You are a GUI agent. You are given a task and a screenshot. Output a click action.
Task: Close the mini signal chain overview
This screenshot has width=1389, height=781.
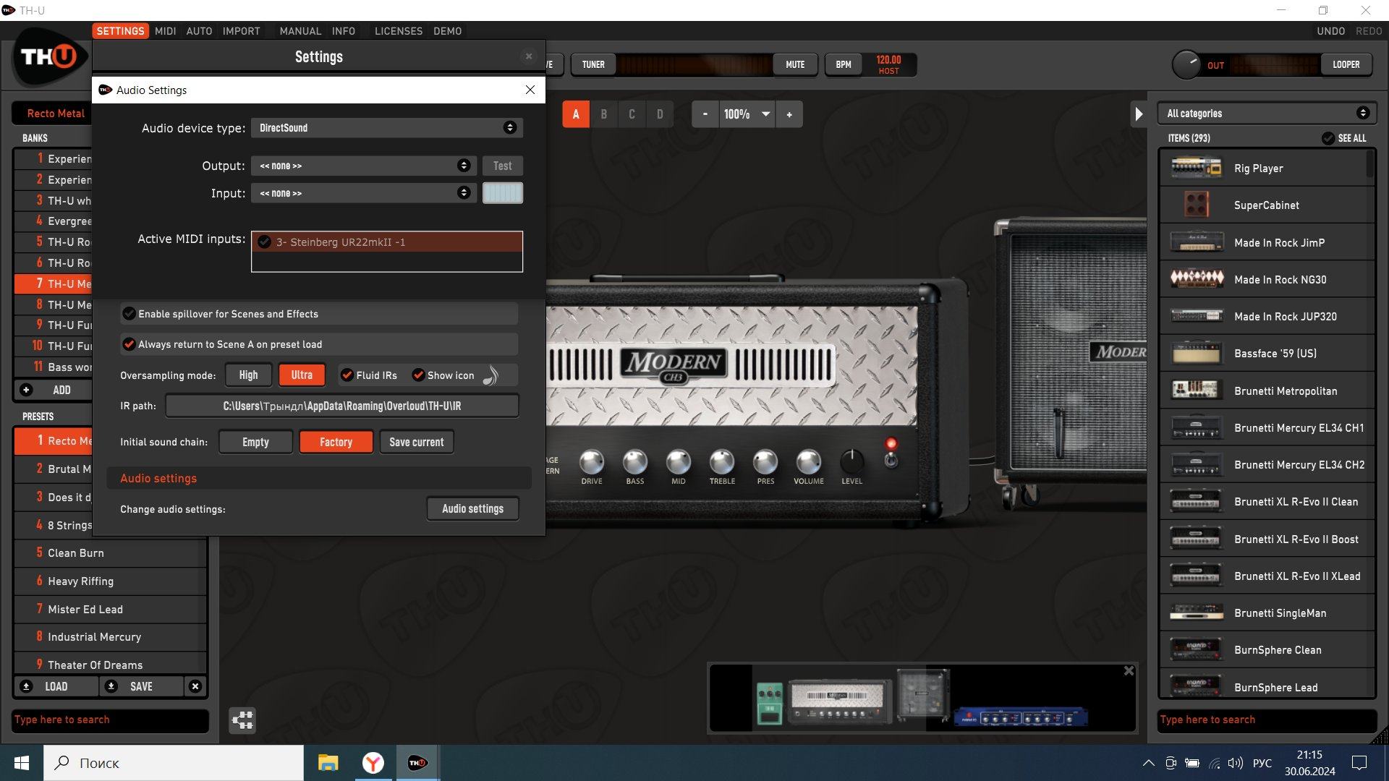pos(1129,671)
